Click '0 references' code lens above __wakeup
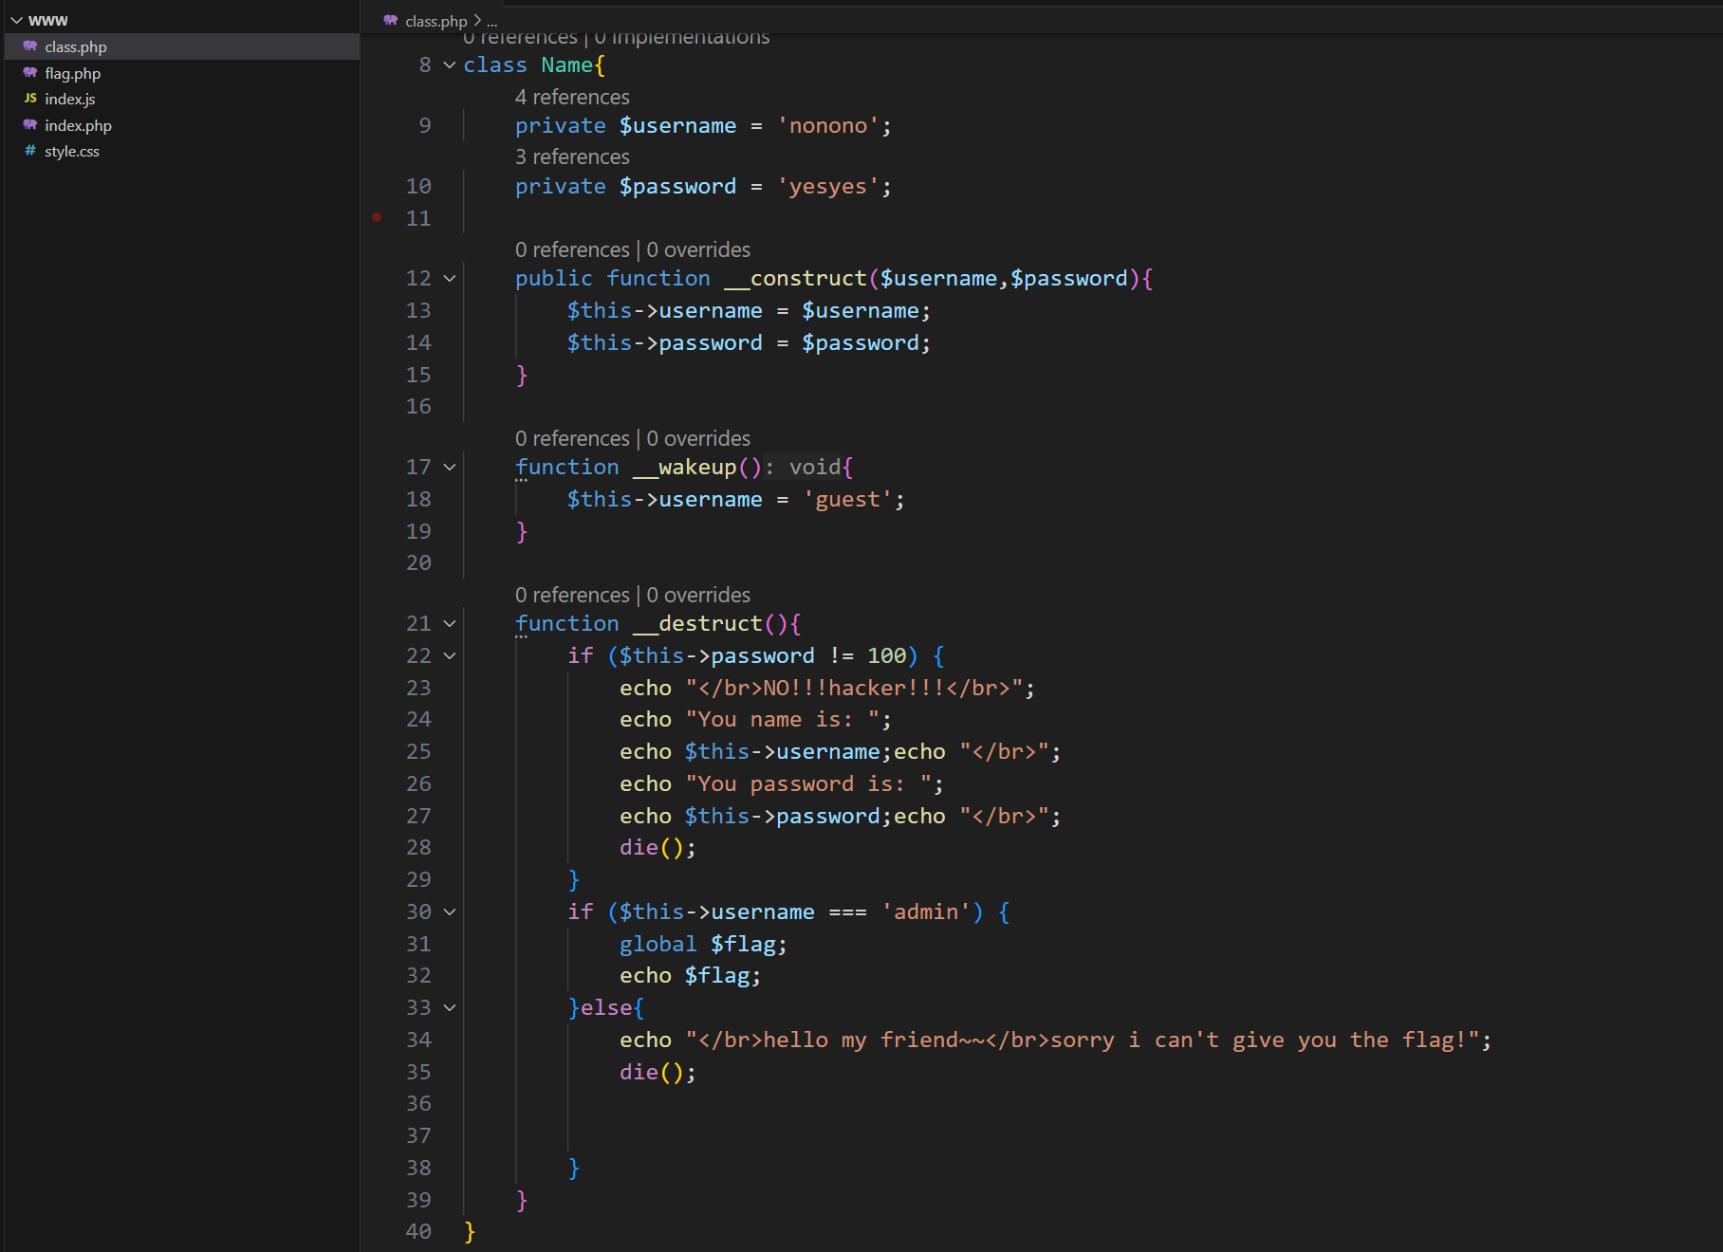 pyautogui.click(x=572, y=438)
